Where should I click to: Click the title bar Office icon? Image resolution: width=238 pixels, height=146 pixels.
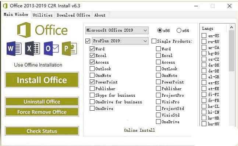[5, 6]
